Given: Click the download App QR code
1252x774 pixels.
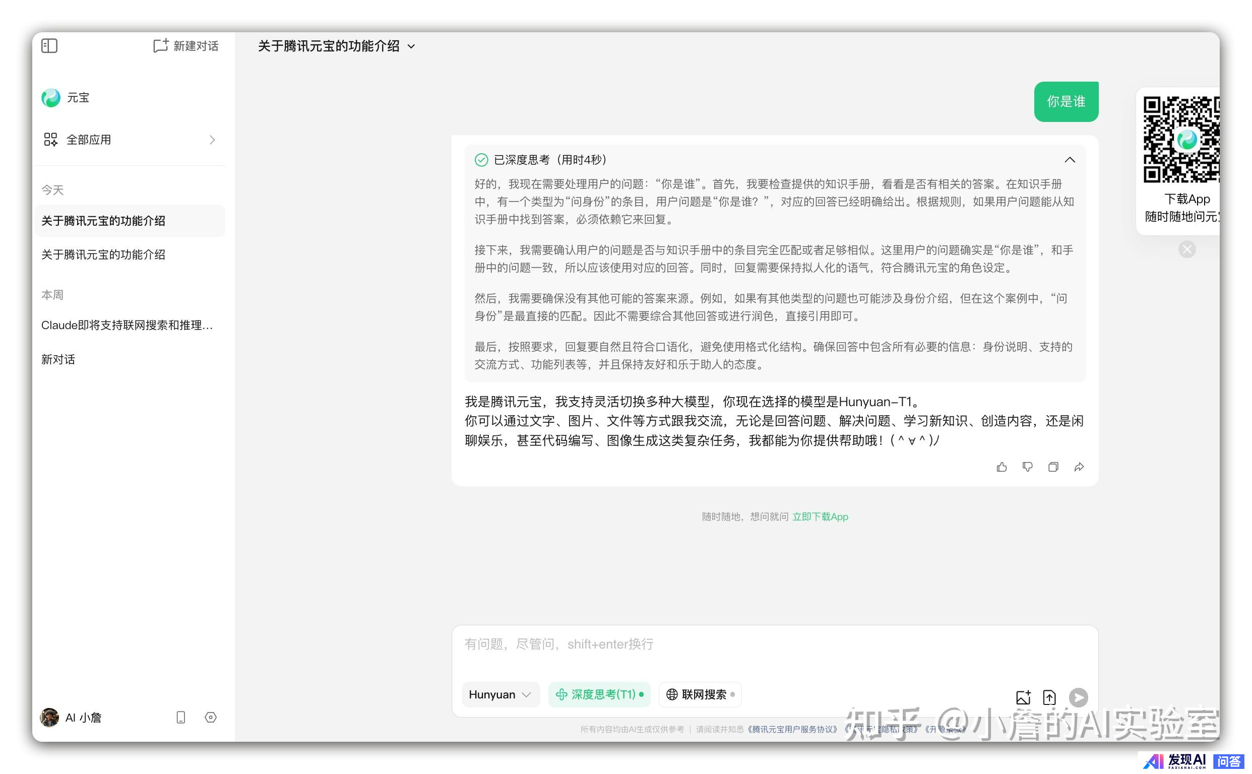Looking at the screenshot, I should click(1181, 140).
